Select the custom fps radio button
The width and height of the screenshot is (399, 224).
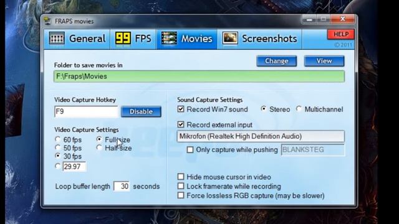coord(58,166)
